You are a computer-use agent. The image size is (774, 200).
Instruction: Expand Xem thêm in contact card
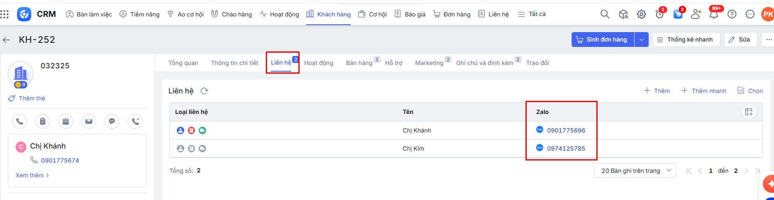point(32,175)
